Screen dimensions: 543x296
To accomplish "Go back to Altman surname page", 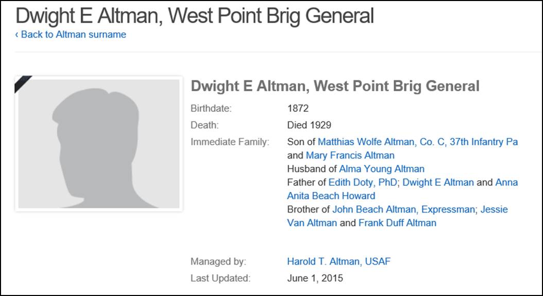I will coord(71,34).
